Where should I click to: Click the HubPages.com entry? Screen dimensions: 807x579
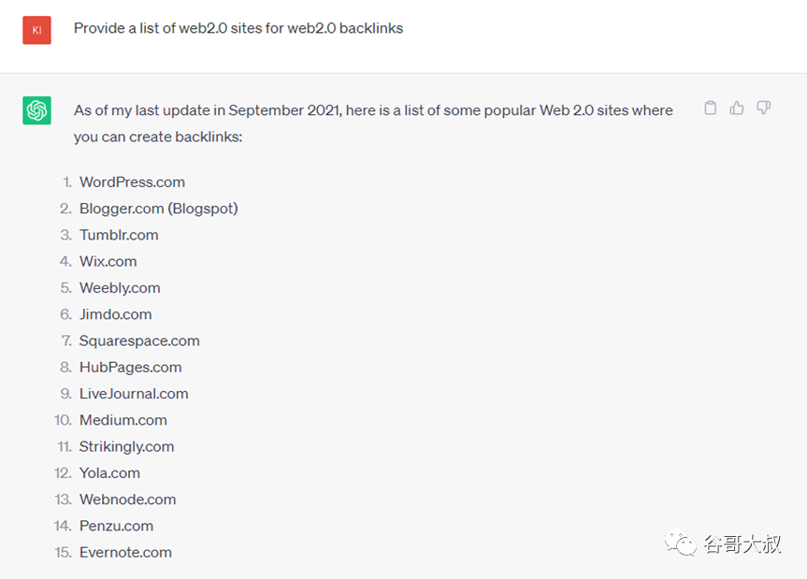click(x=130, y=368)
